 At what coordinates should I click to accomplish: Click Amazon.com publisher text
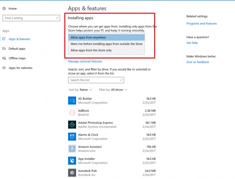tap(86, 151)
